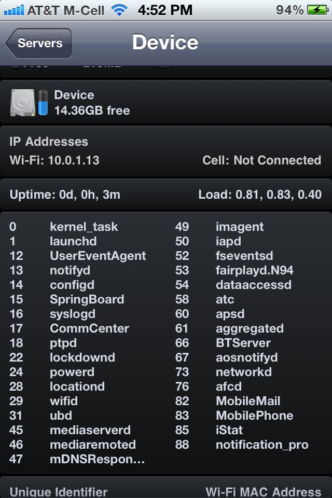Tap the blue disk usage bar
Screen dimensions: 332x498
pos(43,103)
